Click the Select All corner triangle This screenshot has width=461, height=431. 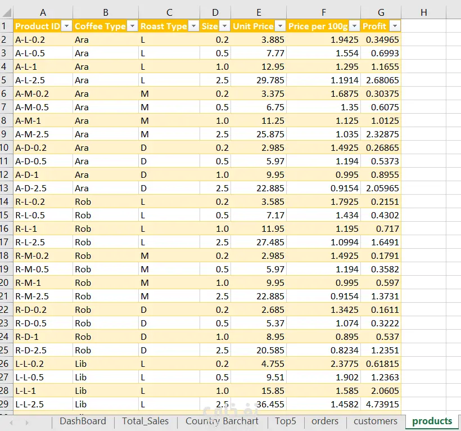point(7,12)
